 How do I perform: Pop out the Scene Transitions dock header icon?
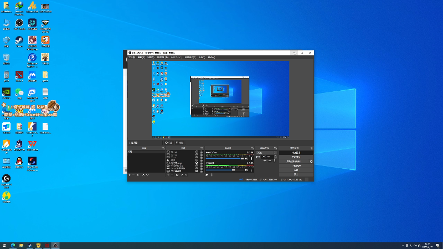pos(275,148)
